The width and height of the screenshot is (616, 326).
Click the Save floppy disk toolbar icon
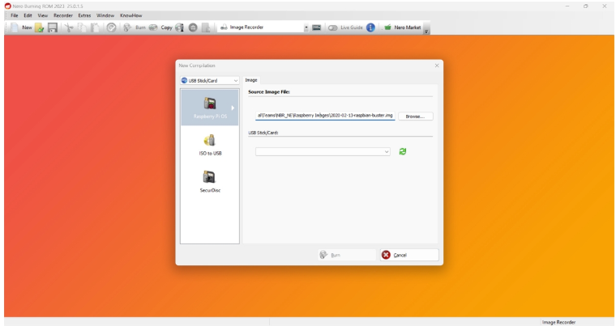click(53, 28)
